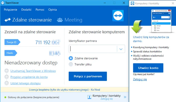This screenshot has width=176, height=102.
Task: Follow the Zaloguj się link under account
Action: pos(140,79)
